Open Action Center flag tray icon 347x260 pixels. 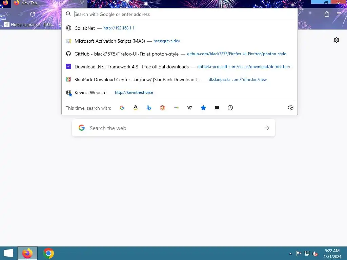(299, 253)
